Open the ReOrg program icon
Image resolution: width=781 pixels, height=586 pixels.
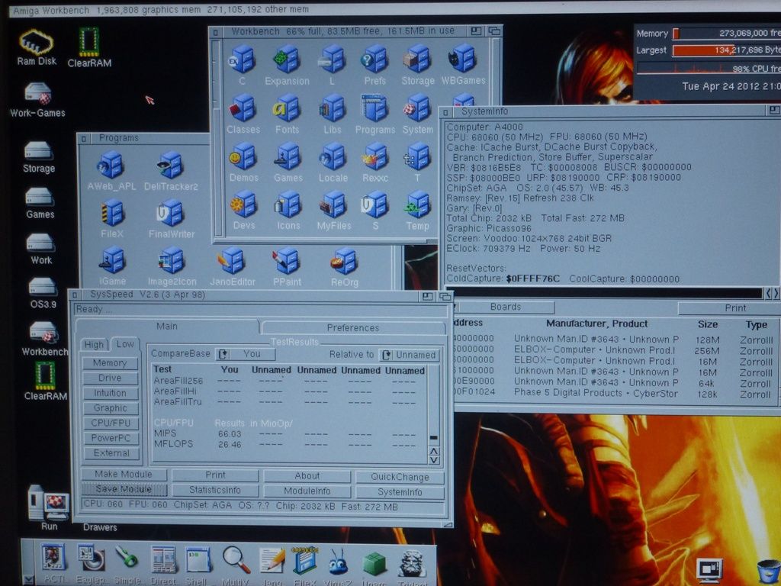click(x=344, y=263)
